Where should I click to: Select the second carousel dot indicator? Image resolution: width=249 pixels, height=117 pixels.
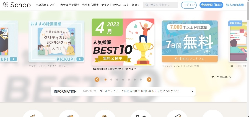click(x=111, y=80)
